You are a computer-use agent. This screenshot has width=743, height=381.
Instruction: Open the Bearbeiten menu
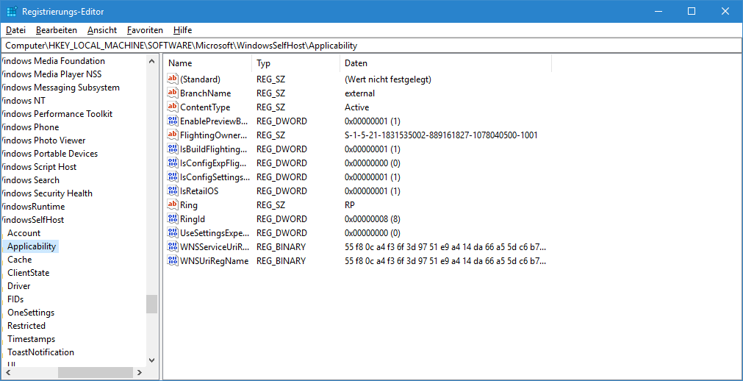[57, 30]
